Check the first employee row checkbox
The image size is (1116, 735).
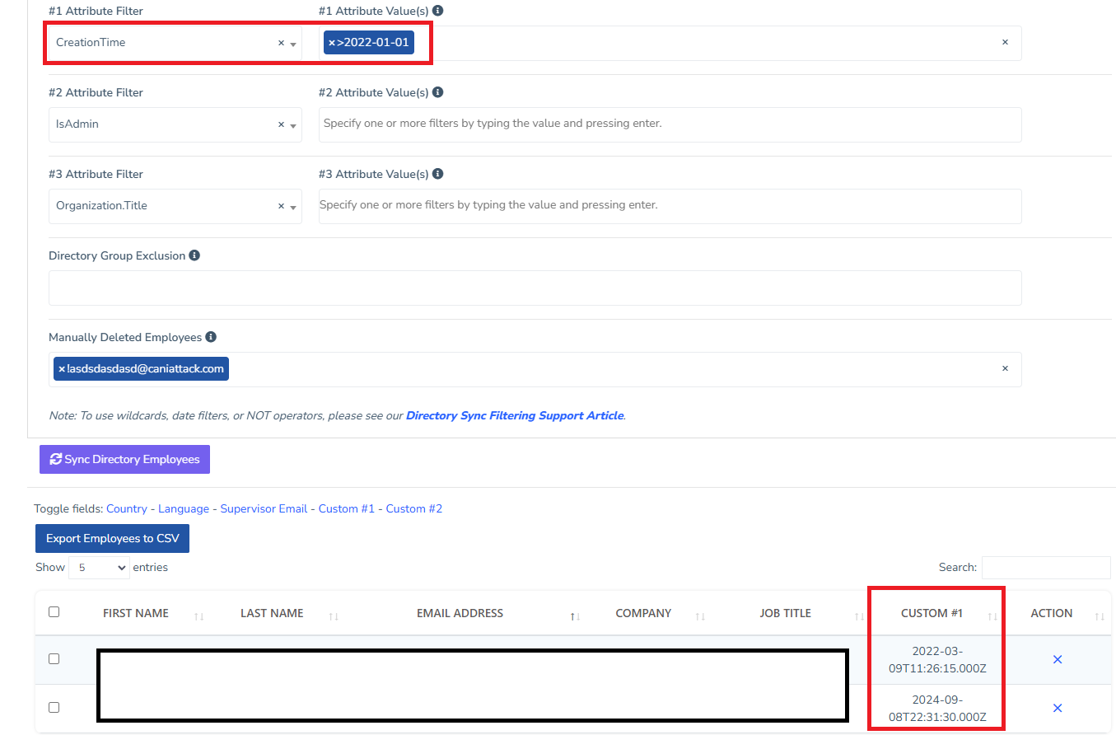tap(54, 659)
